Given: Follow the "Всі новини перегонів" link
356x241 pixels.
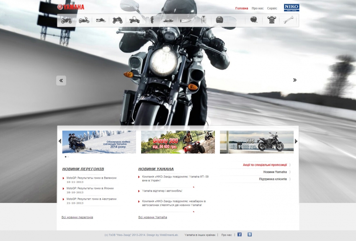Looking at the screenshot, I should click(78, 217).
